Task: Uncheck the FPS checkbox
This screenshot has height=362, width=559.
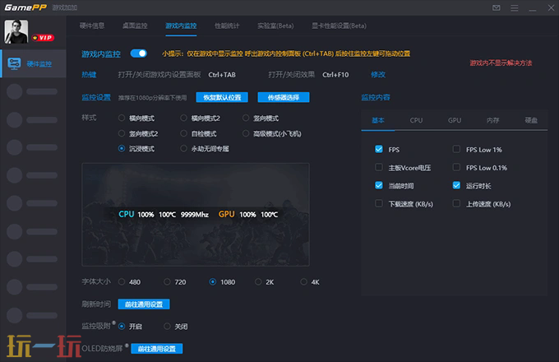Action: pos(379,149)
